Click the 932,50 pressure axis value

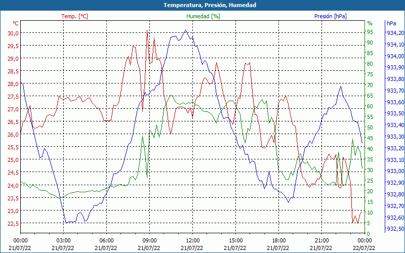pos(395,229)
